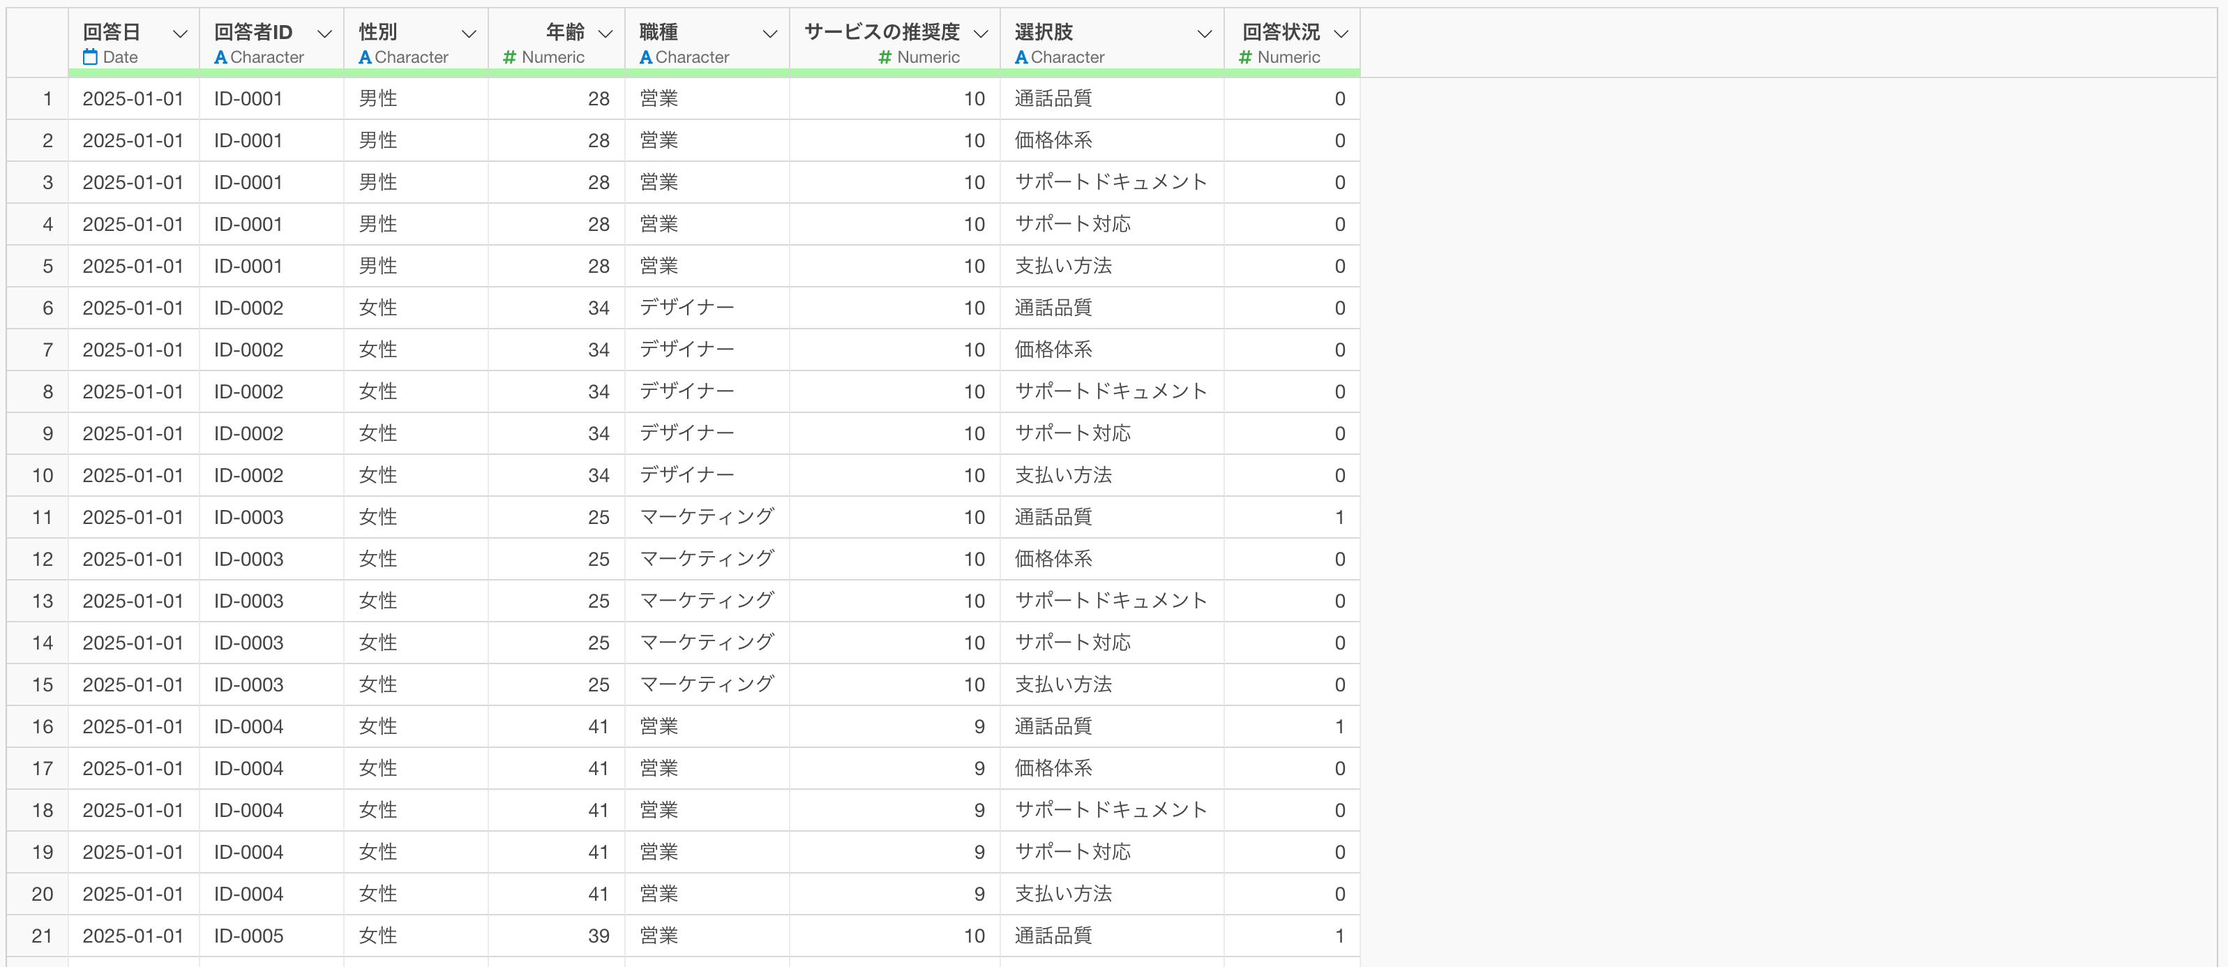This screenshot has height=967, width=2228.
Task: Open the 回答者ID column dropdown arrow
Action: 324,33
